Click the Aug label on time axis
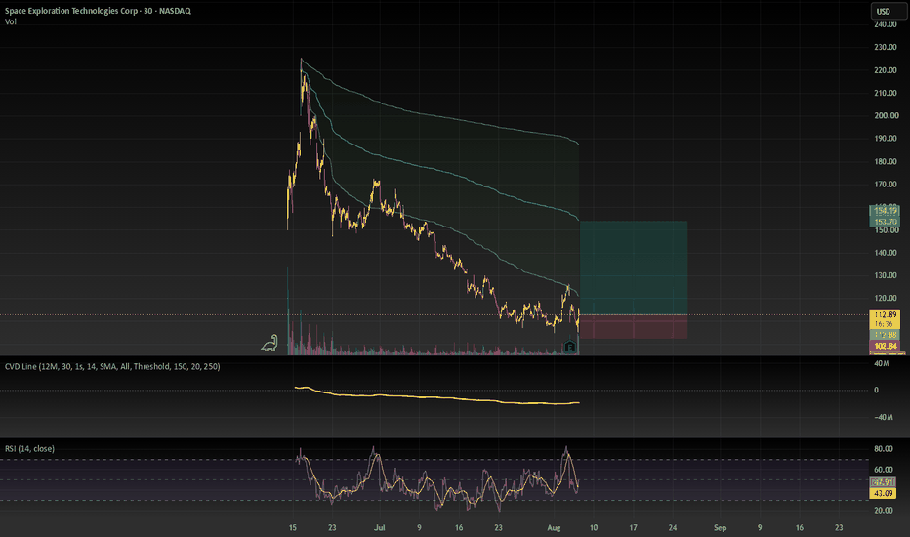910x537 pixels. [555, 527]
